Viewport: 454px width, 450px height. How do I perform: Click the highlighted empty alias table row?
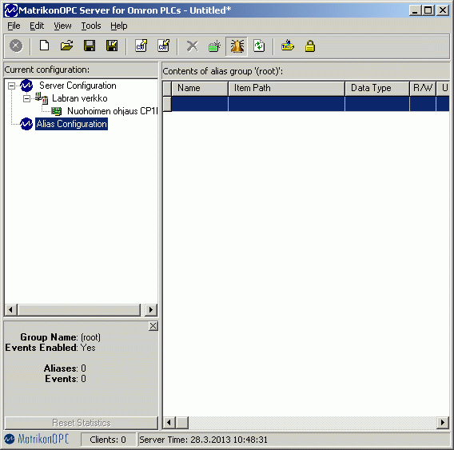(x=310, y=104)
